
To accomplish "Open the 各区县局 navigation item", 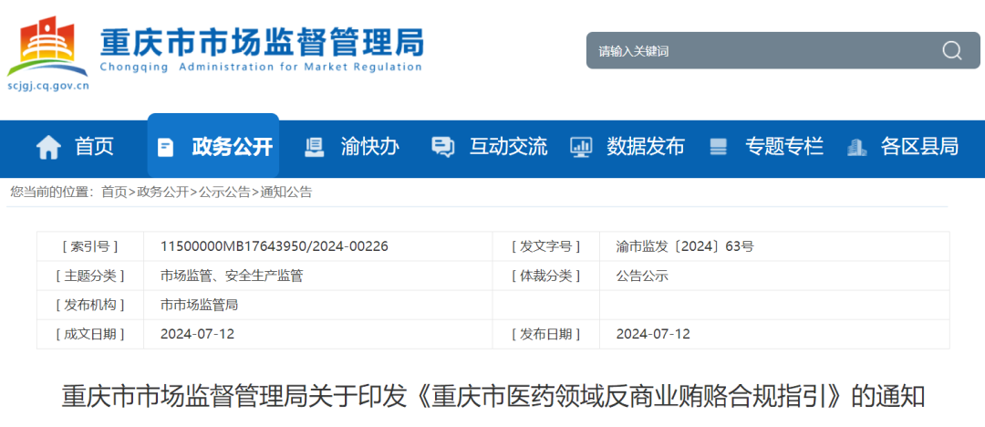I will pos(919,146).
